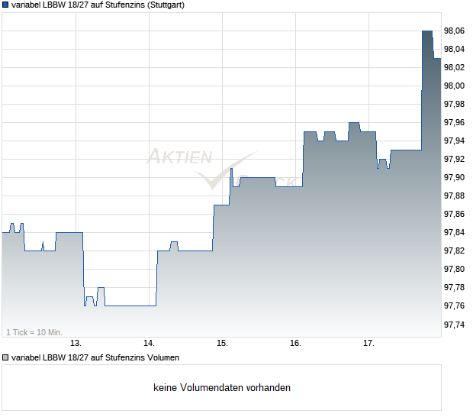The height and width of the screenshot is (417, 473).
Task: Click the 97,88 price axis label
Action: [x=454, y=196]
